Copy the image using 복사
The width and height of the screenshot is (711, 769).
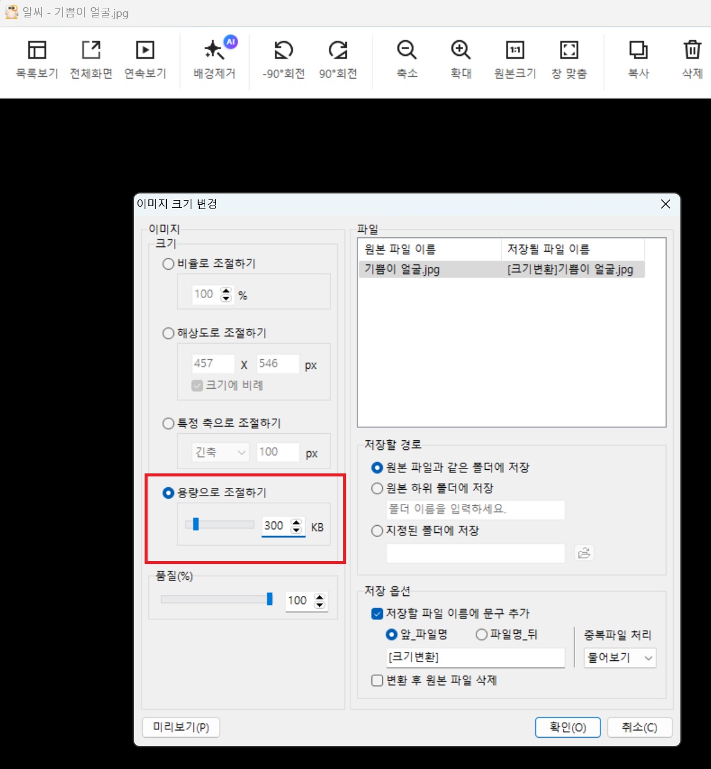click(638, 58)
